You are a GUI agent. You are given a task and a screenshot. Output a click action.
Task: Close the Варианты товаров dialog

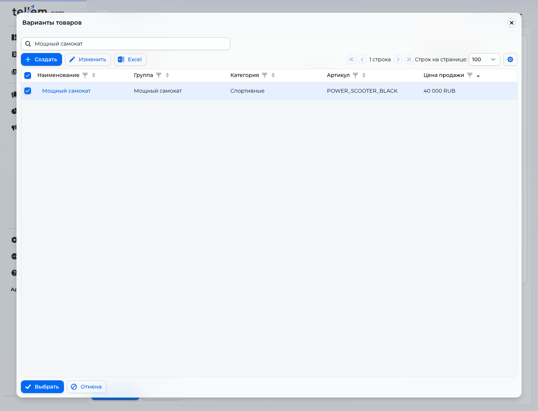(x=511, y=23)
